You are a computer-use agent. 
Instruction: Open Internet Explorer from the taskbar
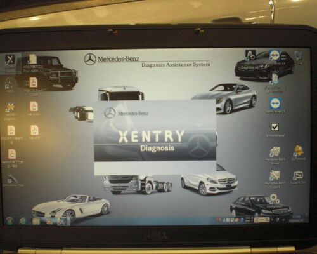pos(23,221)
